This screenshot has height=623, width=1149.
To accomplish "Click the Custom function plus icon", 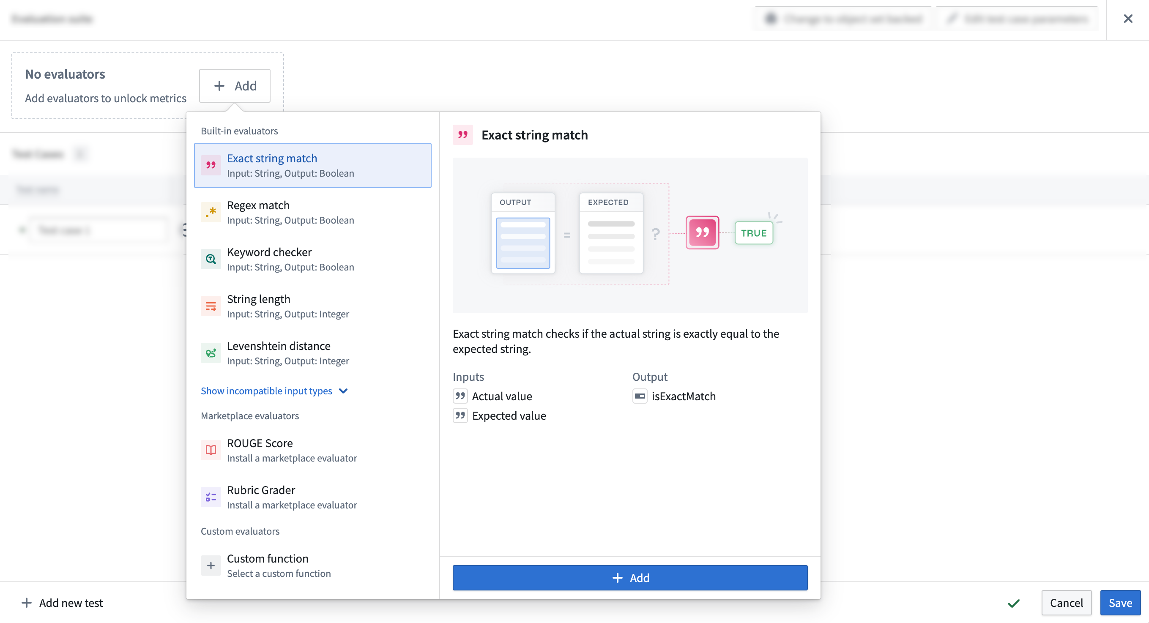I will pos(211,566).
